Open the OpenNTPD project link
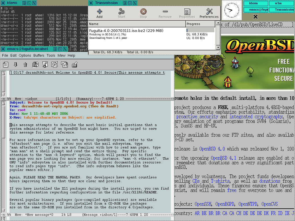Image resolution: width=295 pixels, height=221 pixels. pos(247,204)
